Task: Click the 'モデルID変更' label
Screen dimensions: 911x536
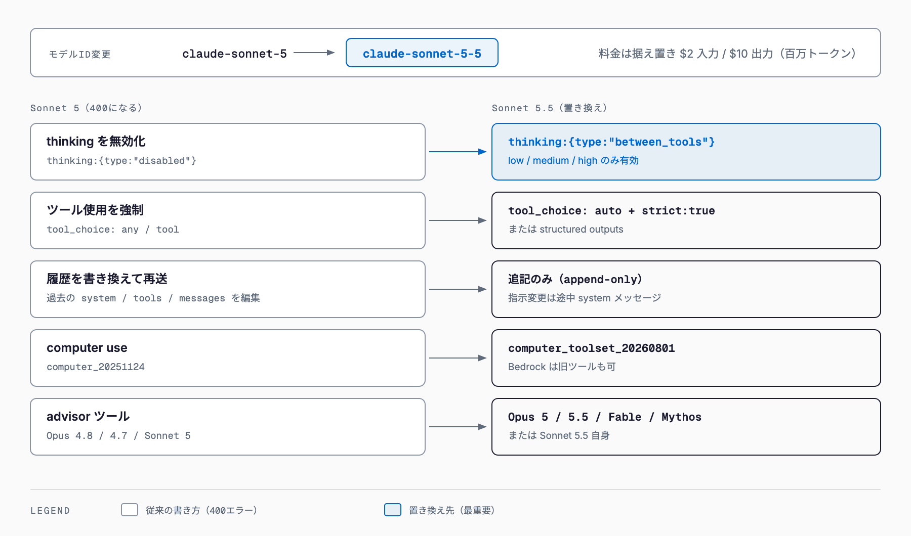Action: point(79,54)
